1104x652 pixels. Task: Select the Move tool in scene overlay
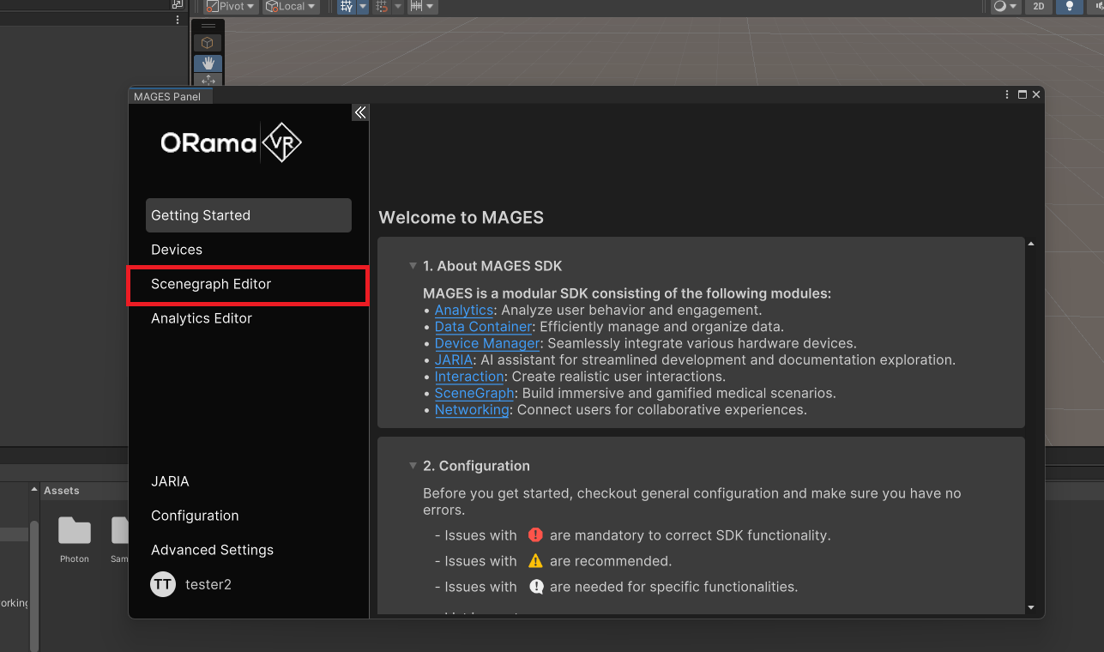click(x=208, y=80)
